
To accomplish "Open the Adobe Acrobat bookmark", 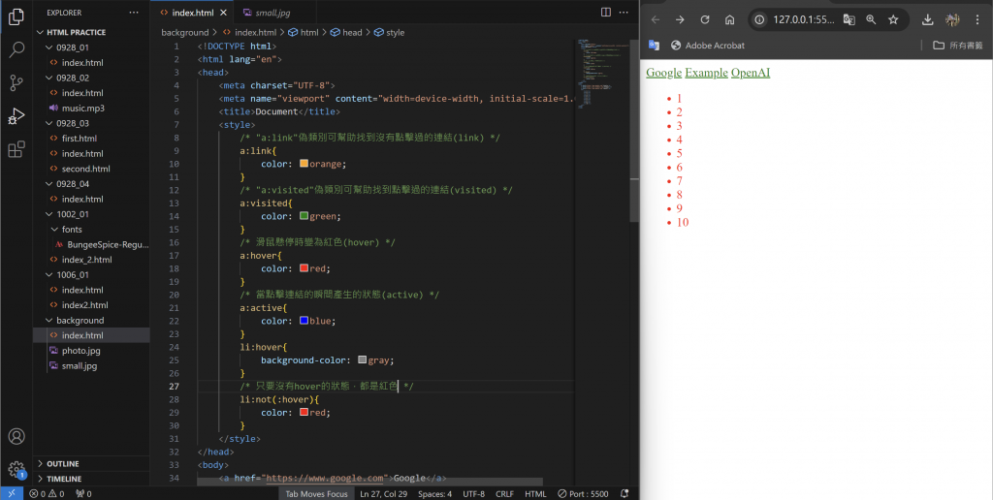I will (x=707, y=46).
